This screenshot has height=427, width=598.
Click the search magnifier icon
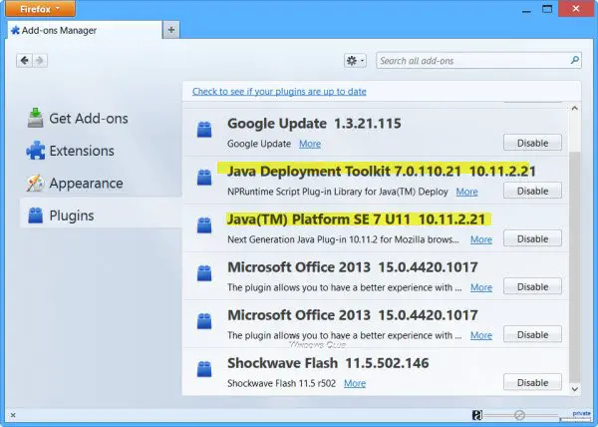click(x=575, y=60)
